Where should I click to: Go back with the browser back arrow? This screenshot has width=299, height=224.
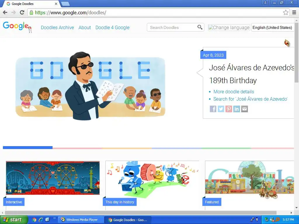(5, 13)
